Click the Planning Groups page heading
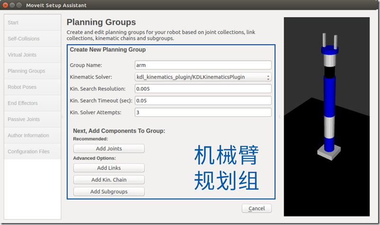The height and width of the screenshot is (225, 380). tap(101, 22)
